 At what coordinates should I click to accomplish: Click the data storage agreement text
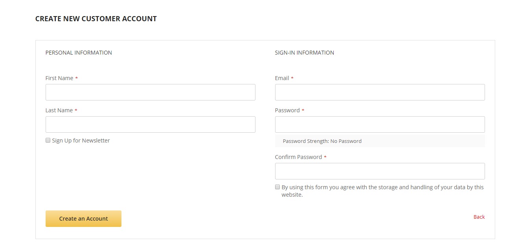382,191
